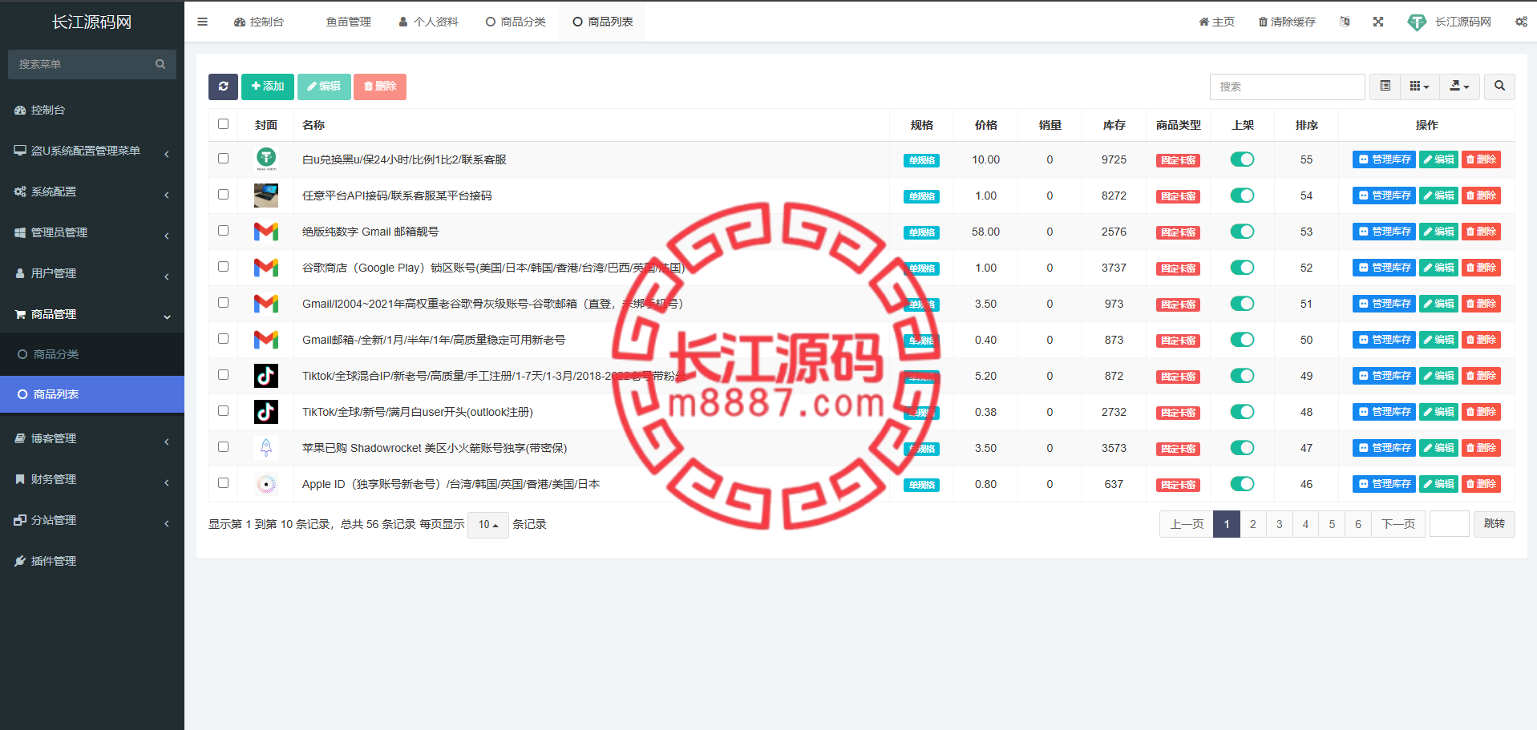
Task: Open 商品分类 in sidebar submenu
Action: coord(92,354)
